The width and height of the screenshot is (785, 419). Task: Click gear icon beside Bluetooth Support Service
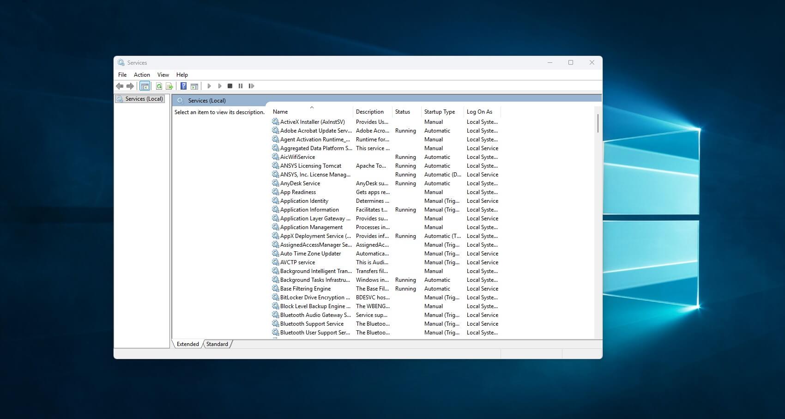(x=276, y=324)
